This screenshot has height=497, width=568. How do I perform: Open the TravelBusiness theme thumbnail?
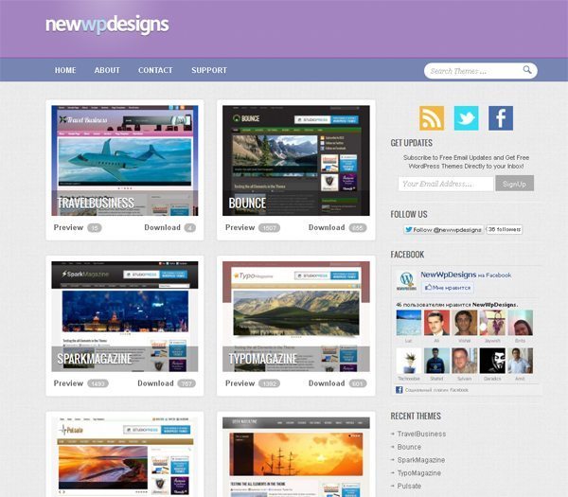tap(125, 161)
